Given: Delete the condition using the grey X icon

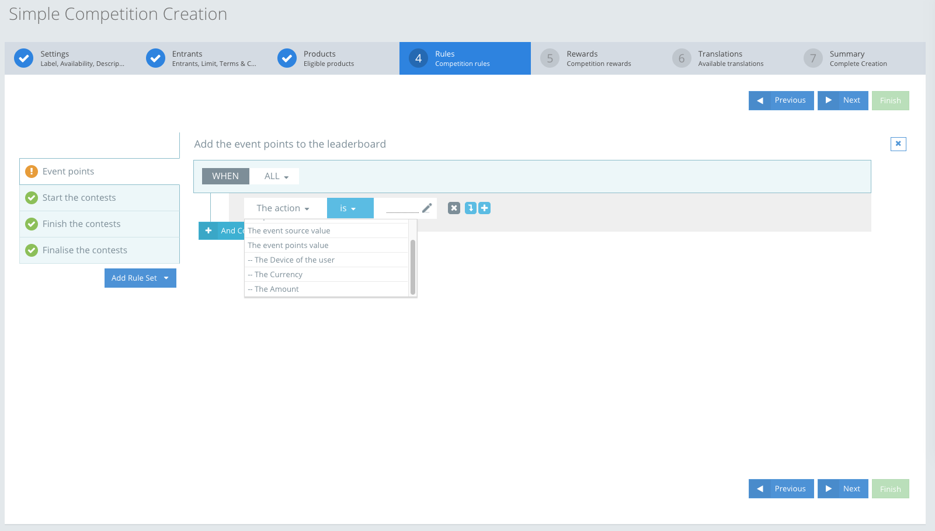Looking at the screenshot, I should (x=454, y=208).
